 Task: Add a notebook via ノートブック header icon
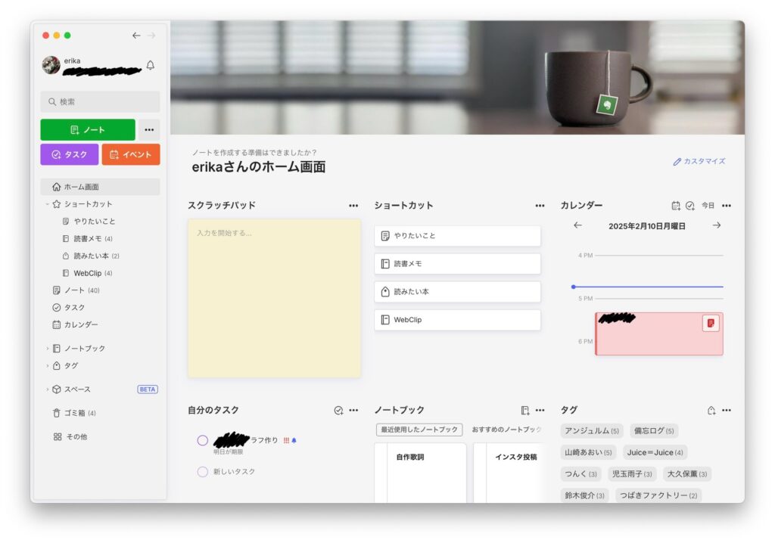click(525, 411)
